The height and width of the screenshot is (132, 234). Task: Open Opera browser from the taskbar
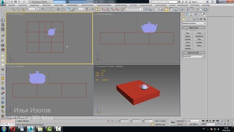click(13, 129)
